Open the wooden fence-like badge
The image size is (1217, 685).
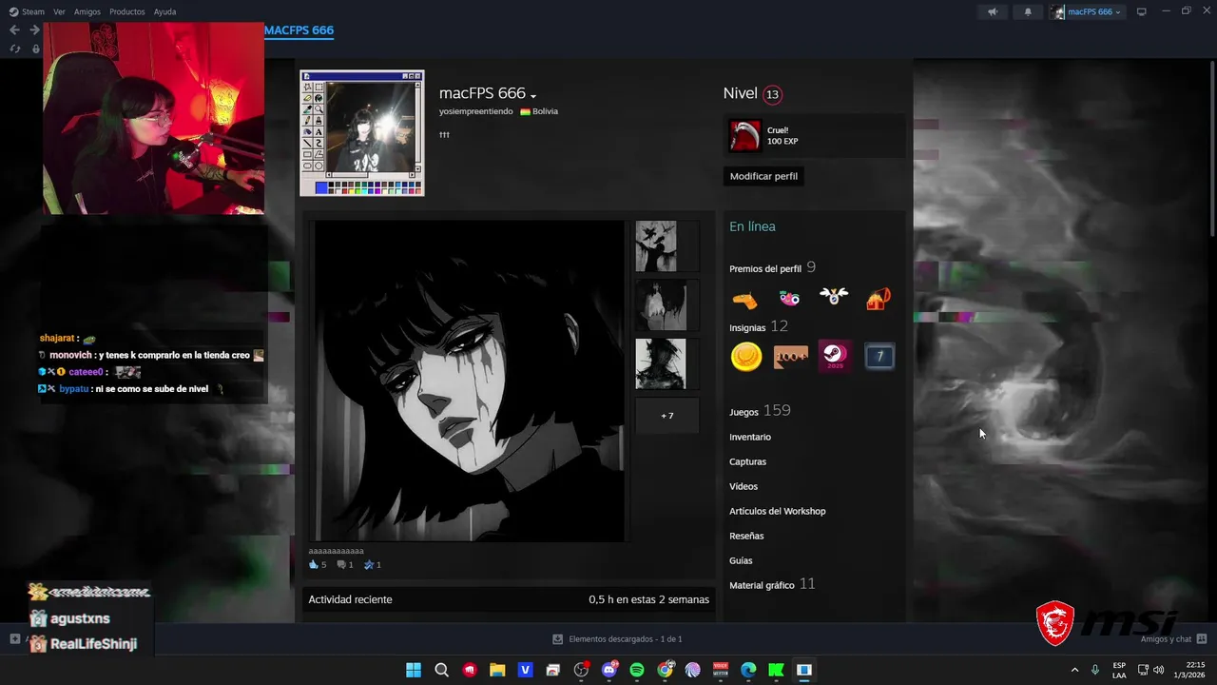[x=790, y=357]
